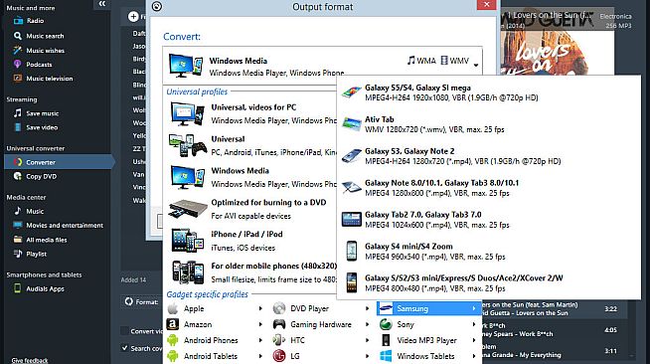650x364 pixels.
Task: Expand HTC submenu
Action: point(322,340)
